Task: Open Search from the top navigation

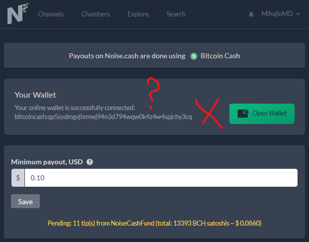Action: point(176,14)
